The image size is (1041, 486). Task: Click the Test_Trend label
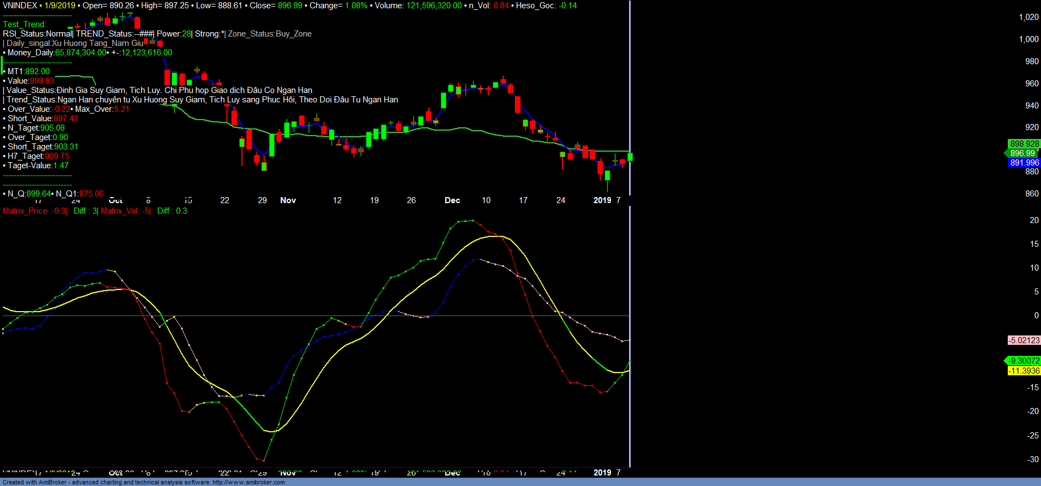pyautogui.click(x=24, y=24)
